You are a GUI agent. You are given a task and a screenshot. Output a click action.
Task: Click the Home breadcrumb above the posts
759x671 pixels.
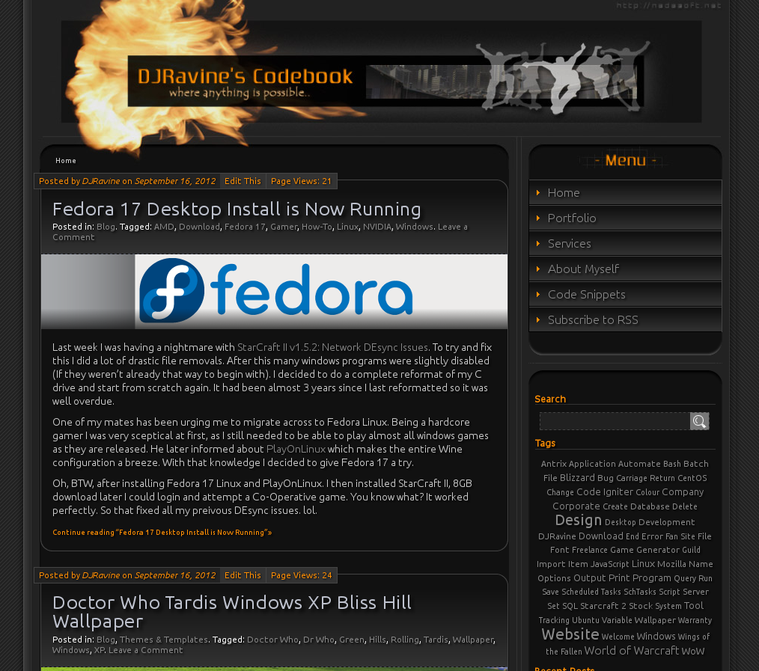coord(66,161)
